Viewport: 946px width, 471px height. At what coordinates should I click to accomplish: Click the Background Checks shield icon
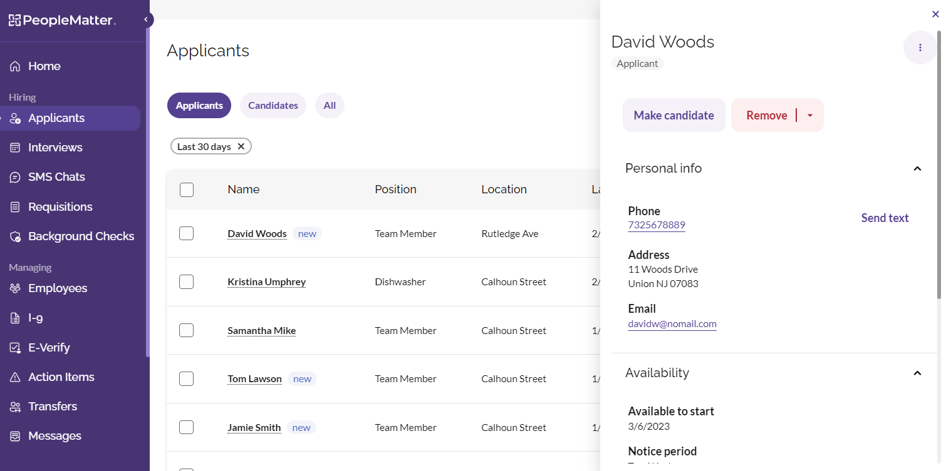click(x=15, y=236)
